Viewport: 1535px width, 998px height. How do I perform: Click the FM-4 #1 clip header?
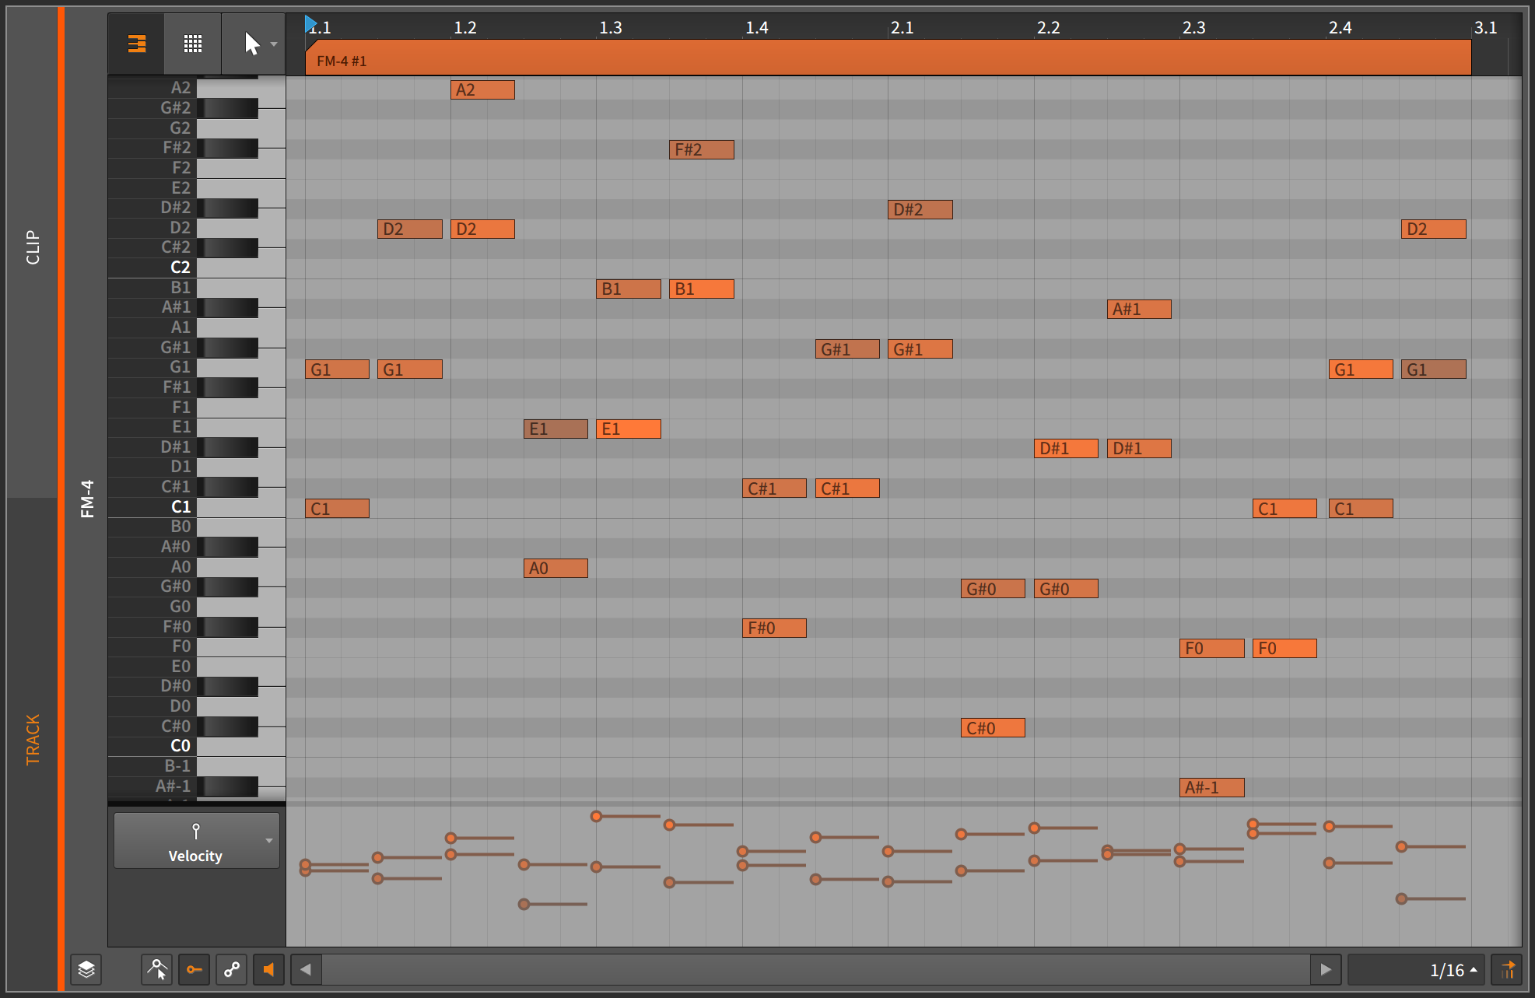tap(342, 59)
